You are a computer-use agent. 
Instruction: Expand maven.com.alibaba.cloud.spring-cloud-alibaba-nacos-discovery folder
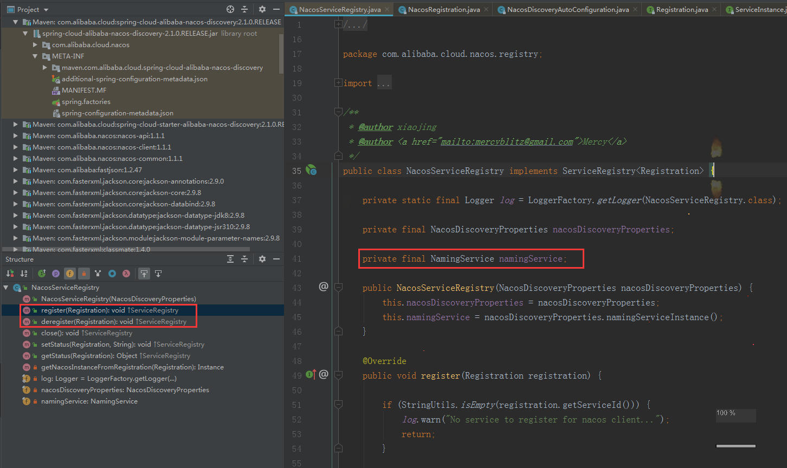[45, 68]
